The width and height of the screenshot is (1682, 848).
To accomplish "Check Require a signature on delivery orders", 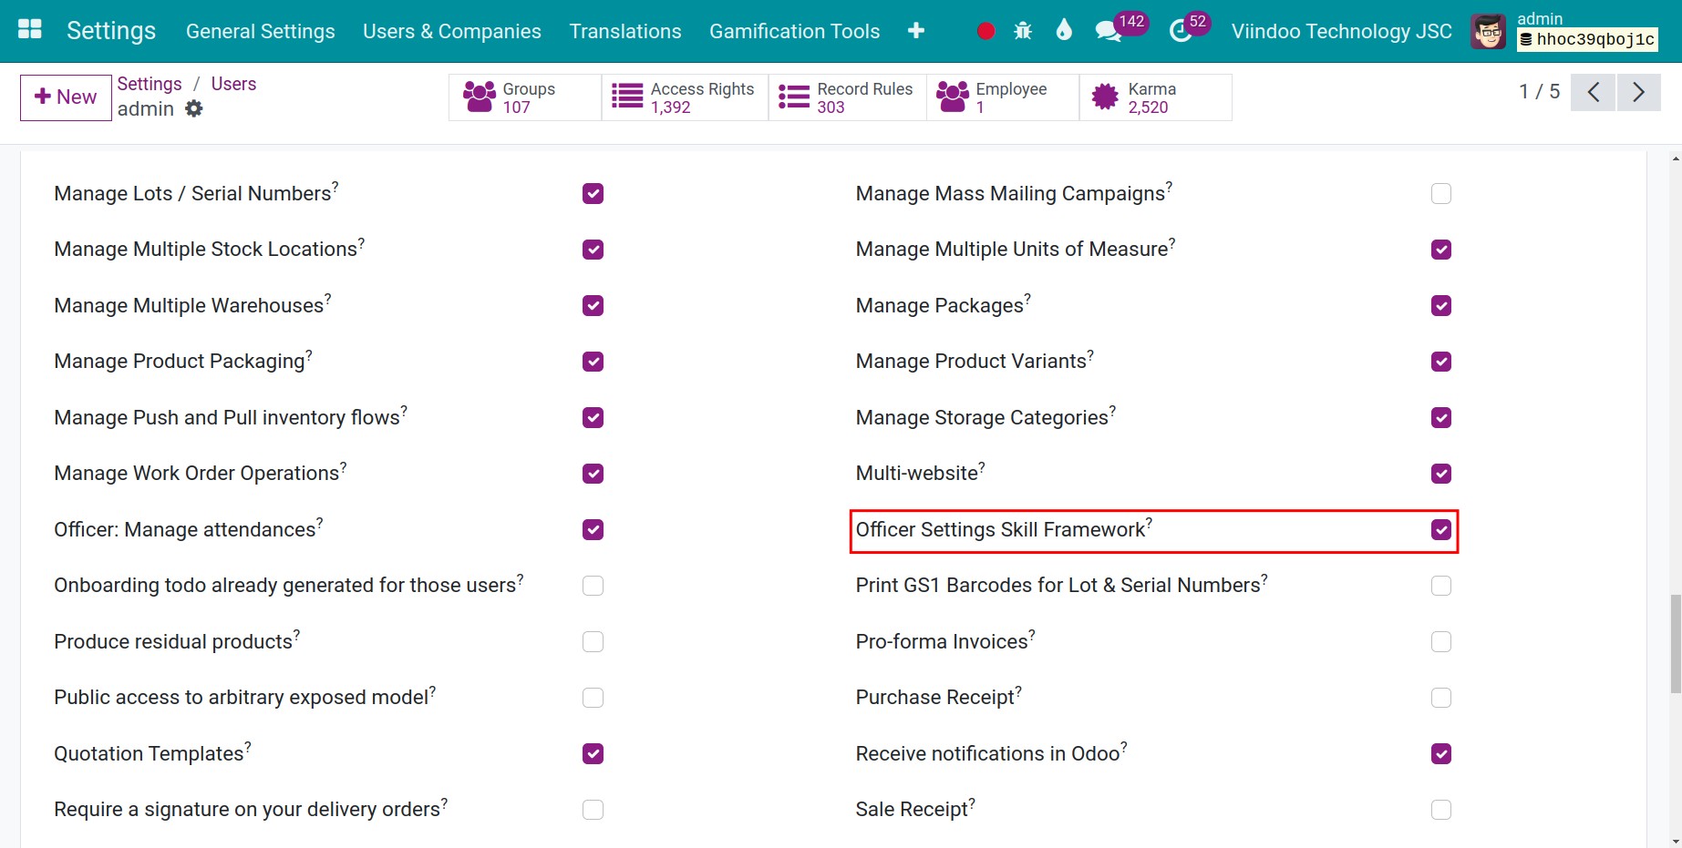I will [593, 810].
